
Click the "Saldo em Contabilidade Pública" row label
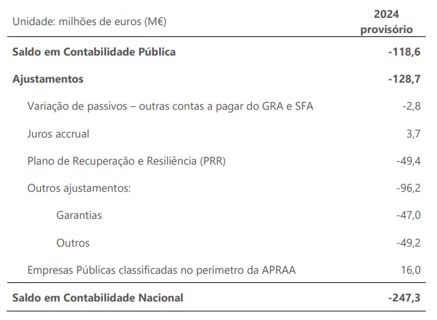click(x=94, y=52)
